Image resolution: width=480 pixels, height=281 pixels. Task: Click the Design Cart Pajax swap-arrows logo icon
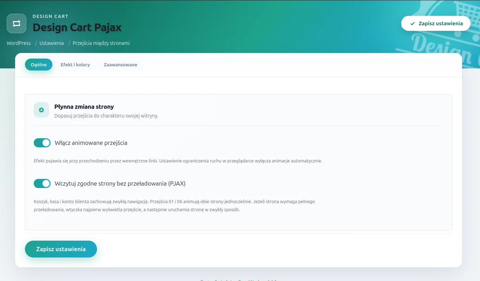(x=17, y=24)
